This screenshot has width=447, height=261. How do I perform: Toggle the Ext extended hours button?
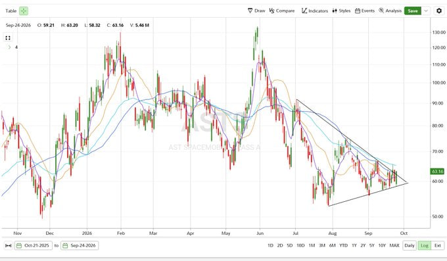click(438, 246)
